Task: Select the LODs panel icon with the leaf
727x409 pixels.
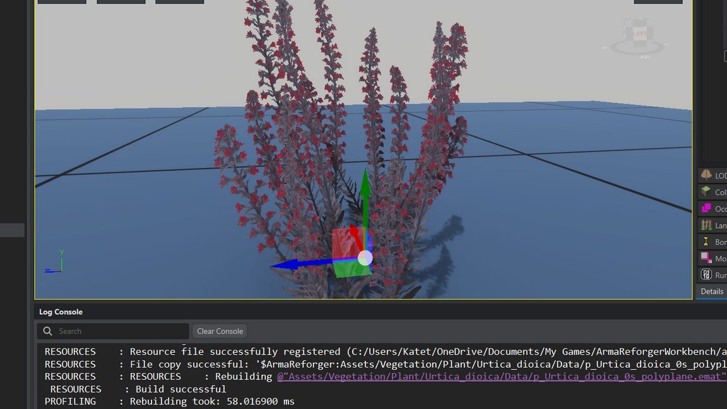Action: (x=707, y=175)
